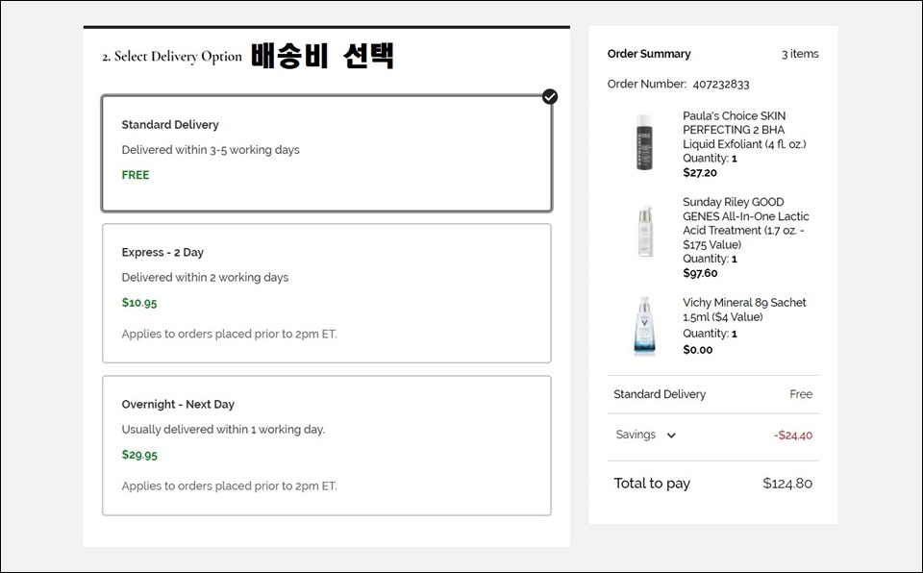Choose Overnight - Next Day delivery
Screen dimensions: 923x573
327,446
